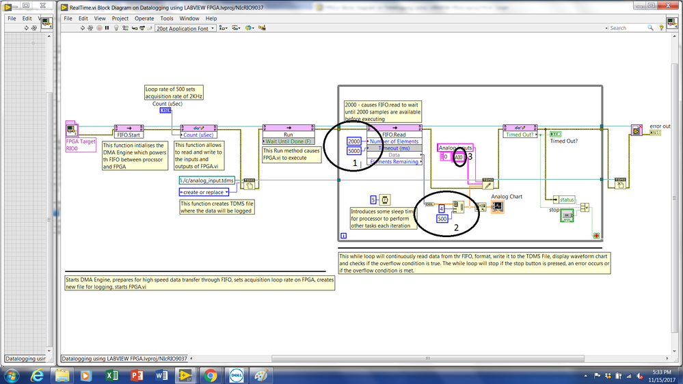Image resolution: width=683 pixels, height=384 pixels.
Task: Click the context help question mark
Action: point(661,28)
